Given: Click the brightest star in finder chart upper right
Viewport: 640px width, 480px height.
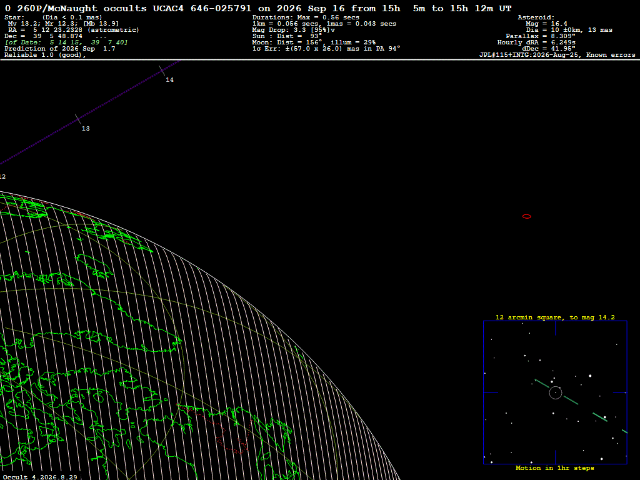Looking at the screenshot, I should click(x=590, y=376).
